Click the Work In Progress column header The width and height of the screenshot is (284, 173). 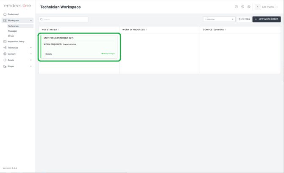click(134, 30)
